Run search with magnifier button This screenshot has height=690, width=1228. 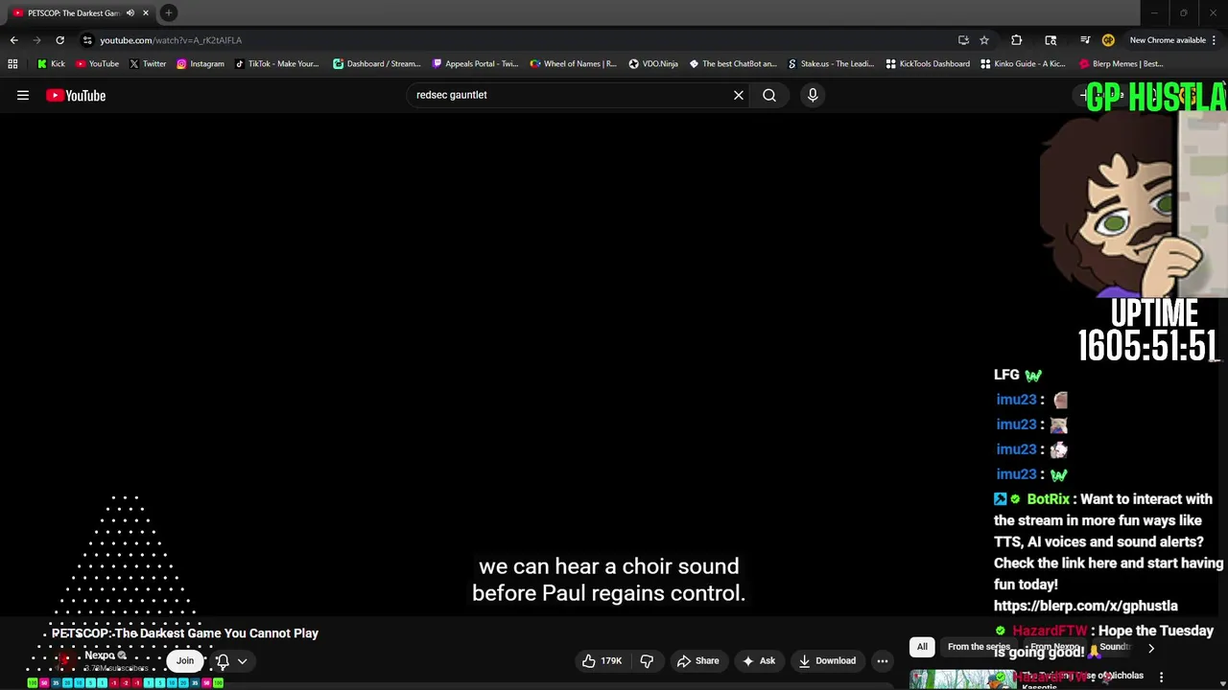[769, 95]
